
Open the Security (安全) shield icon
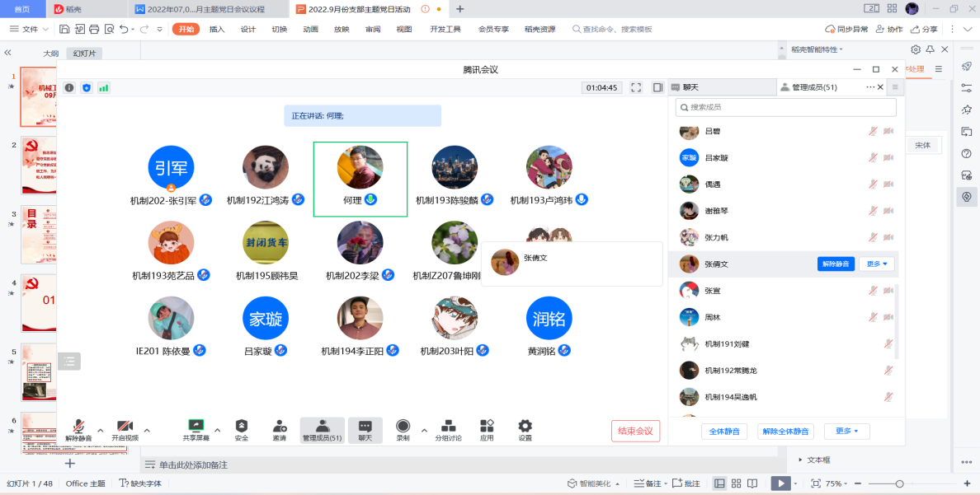(241, 427)
